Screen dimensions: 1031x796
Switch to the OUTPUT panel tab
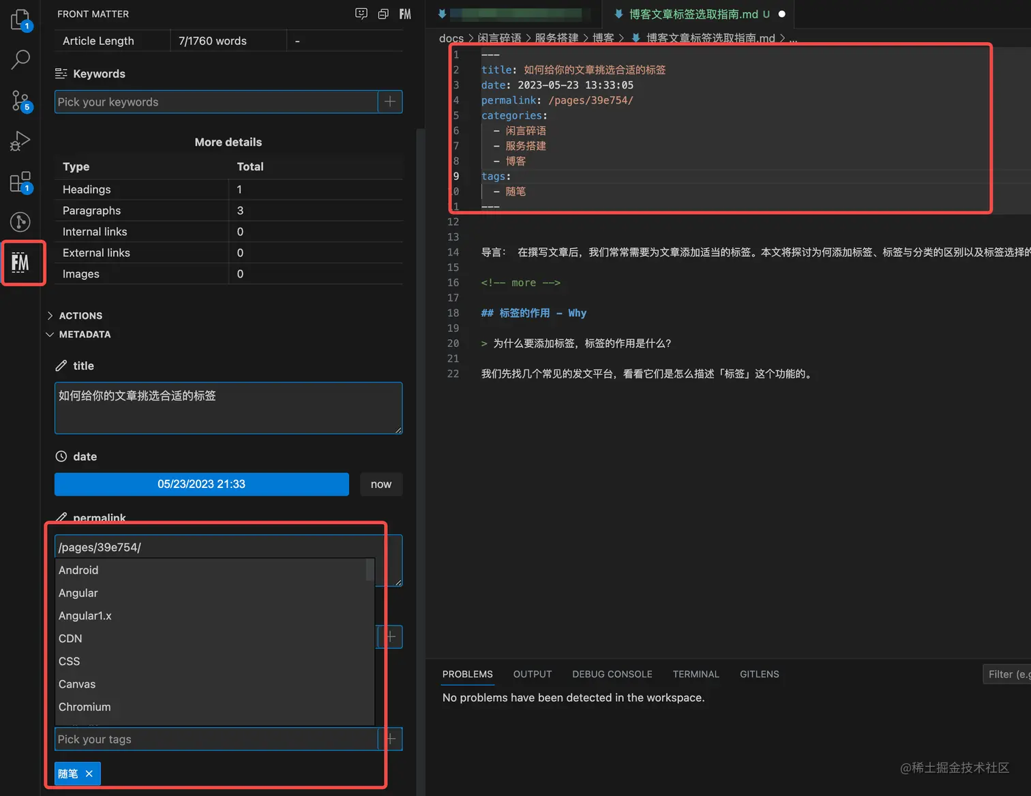[x=533, y=674]
